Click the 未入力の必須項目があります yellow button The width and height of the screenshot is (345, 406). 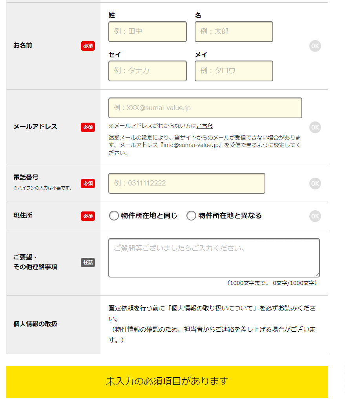(x=167, y=382)
